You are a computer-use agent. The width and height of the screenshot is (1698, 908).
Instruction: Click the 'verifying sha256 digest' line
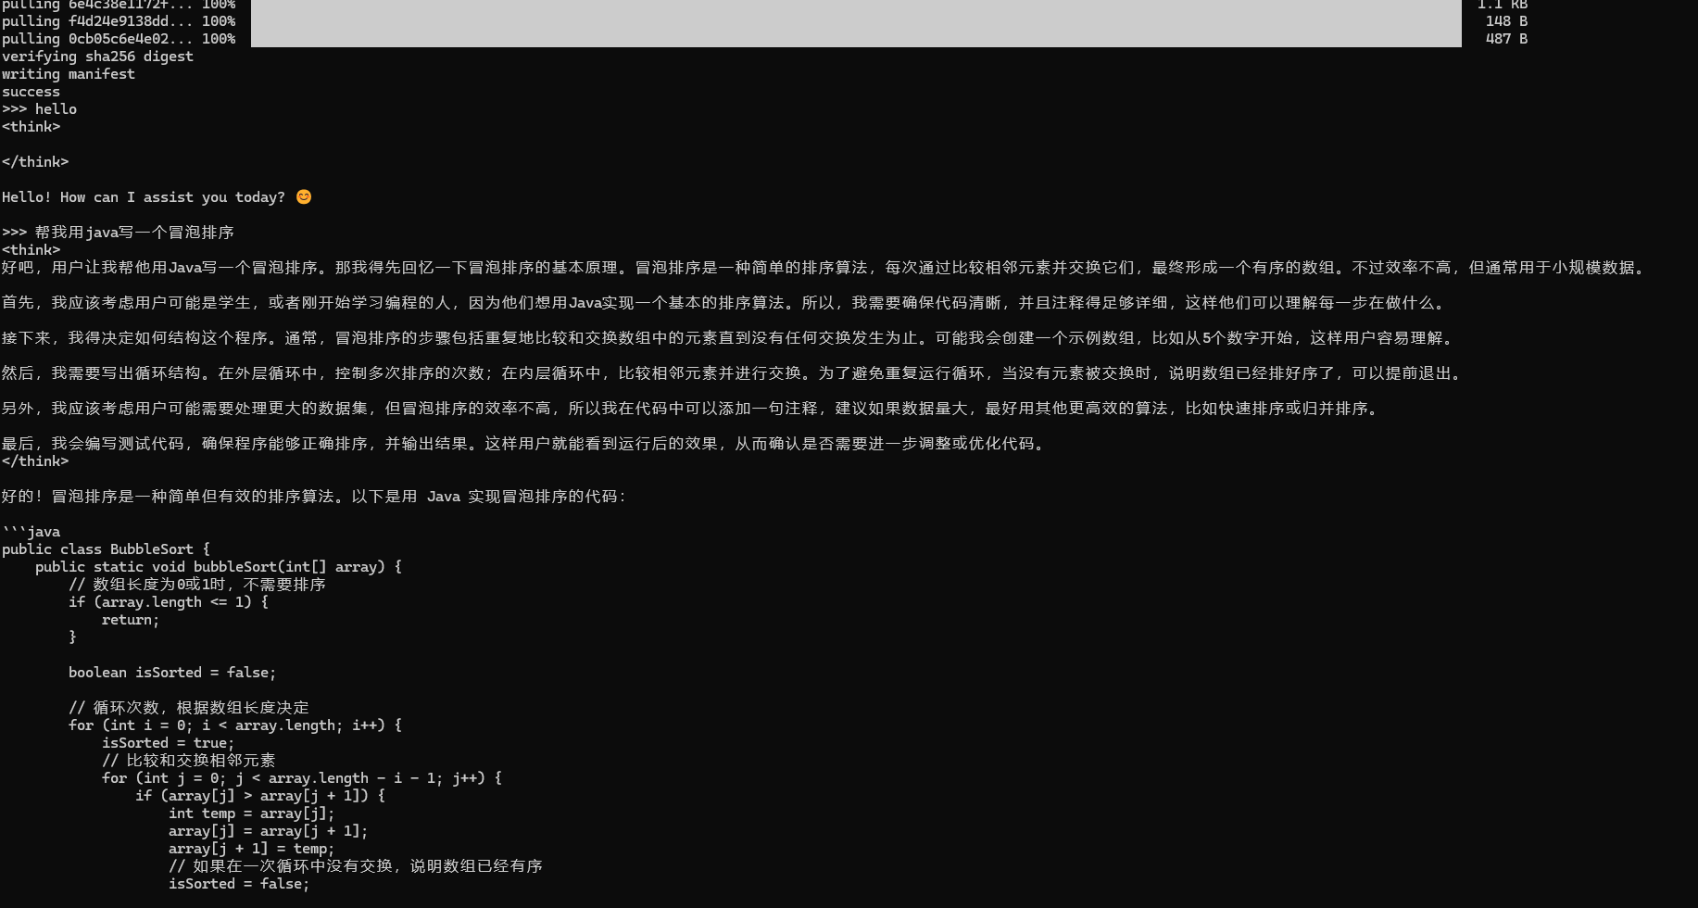pyautogui.click(x=97, y=57)
